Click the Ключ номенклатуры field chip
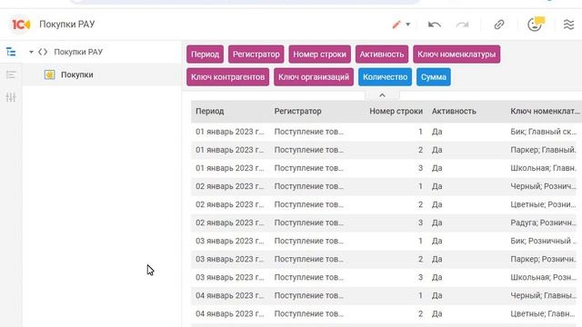This screenshot has height=327, width=582. tap(457, 54)
